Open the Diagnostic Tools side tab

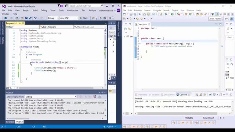point(119,29)
